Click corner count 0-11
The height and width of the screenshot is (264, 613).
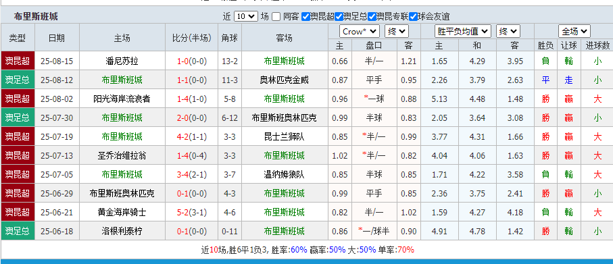coord(230,231)
